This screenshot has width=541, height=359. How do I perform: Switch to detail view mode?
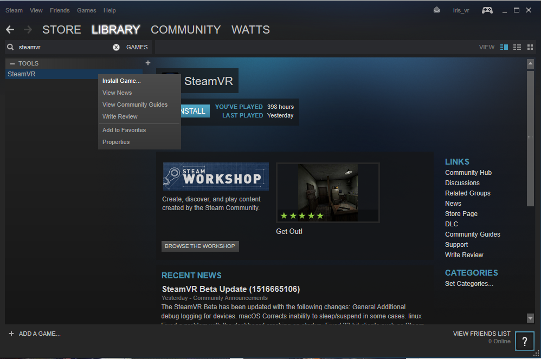[504, 47]
